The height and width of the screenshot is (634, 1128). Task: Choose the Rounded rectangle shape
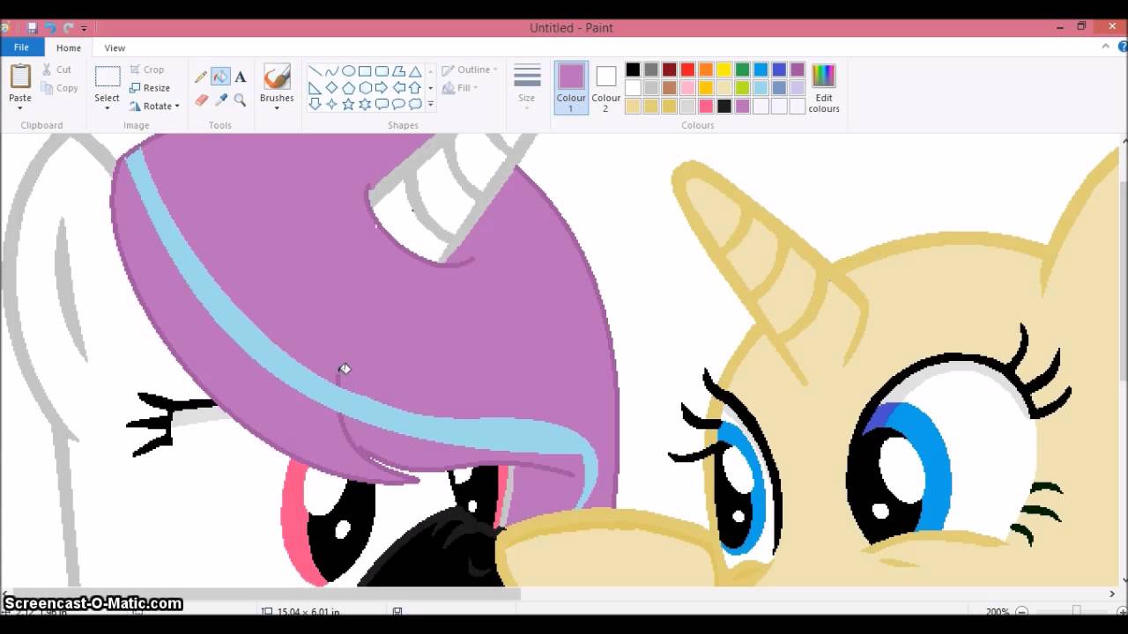click(x=382, y=71)
